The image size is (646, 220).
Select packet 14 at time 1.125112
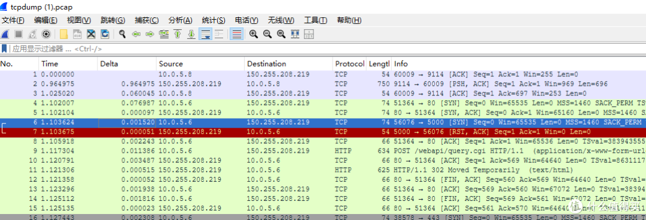pyautogui.click(x=323, y=199)
